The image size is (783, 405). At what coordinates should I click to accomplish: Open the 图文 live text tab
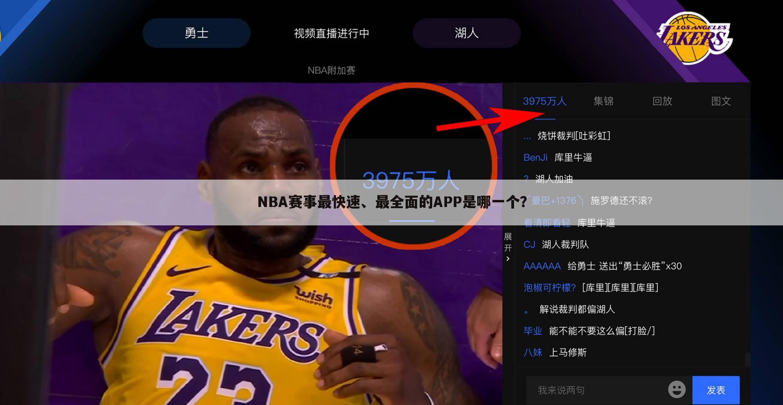pyautogui.click(x=721, y=101)
